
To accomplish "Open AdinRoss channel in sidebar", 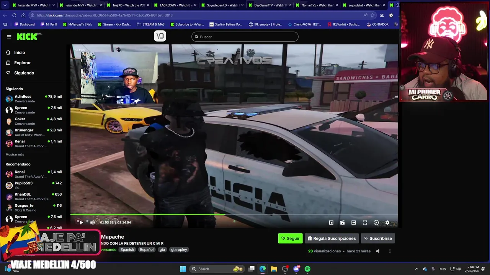I will (x=34, y=99).
